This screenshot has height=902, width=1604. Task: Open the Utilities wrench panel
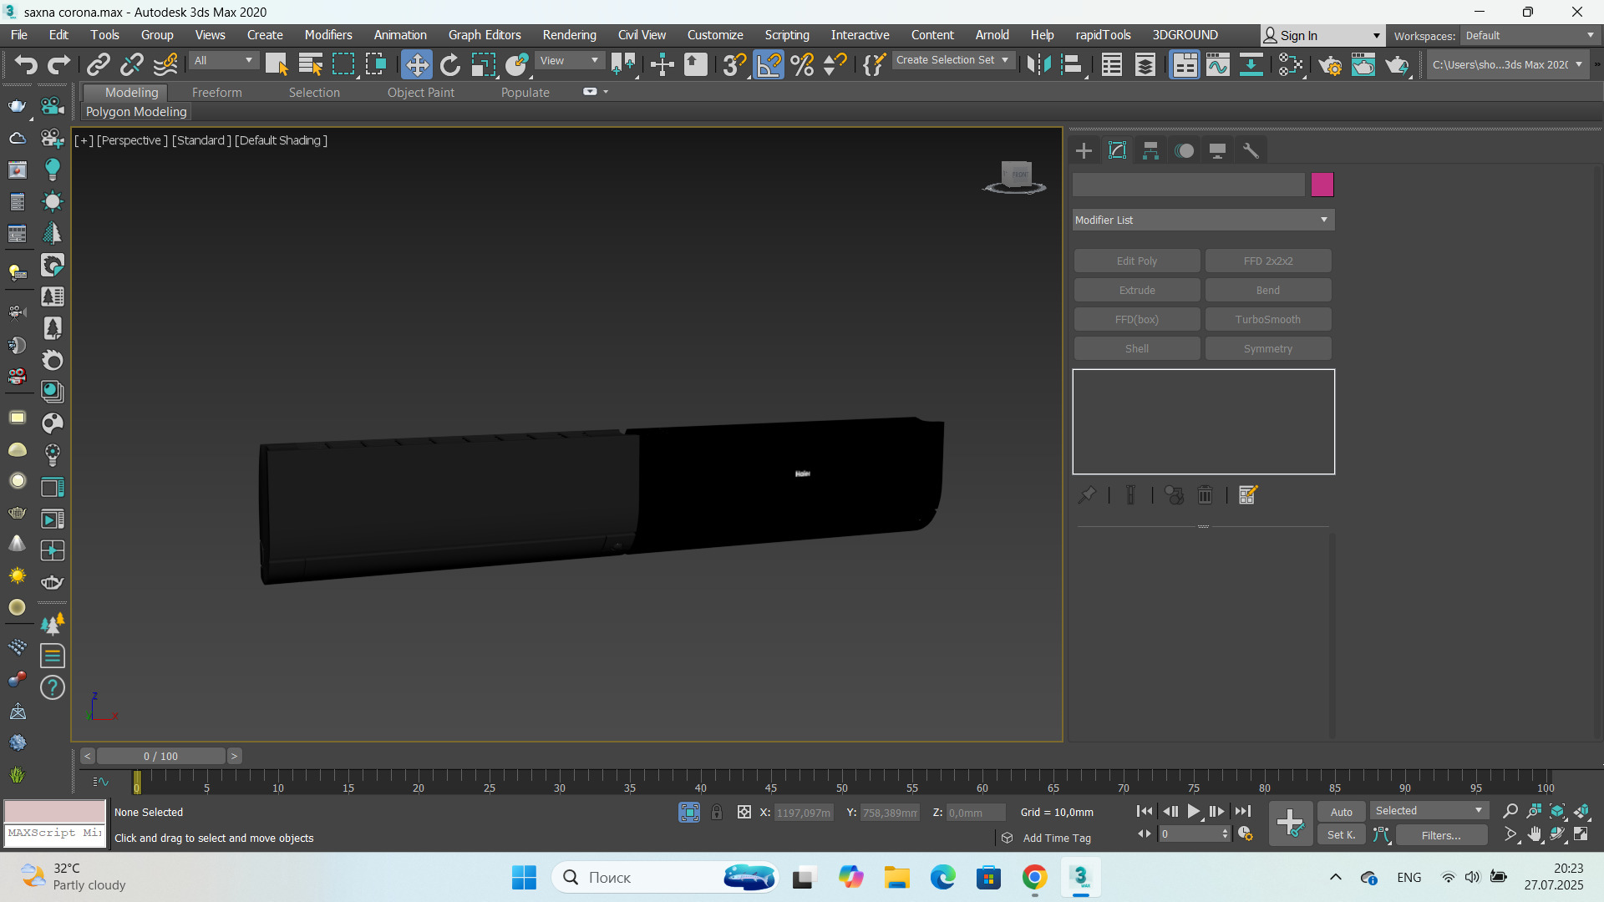click(1251, 150)
